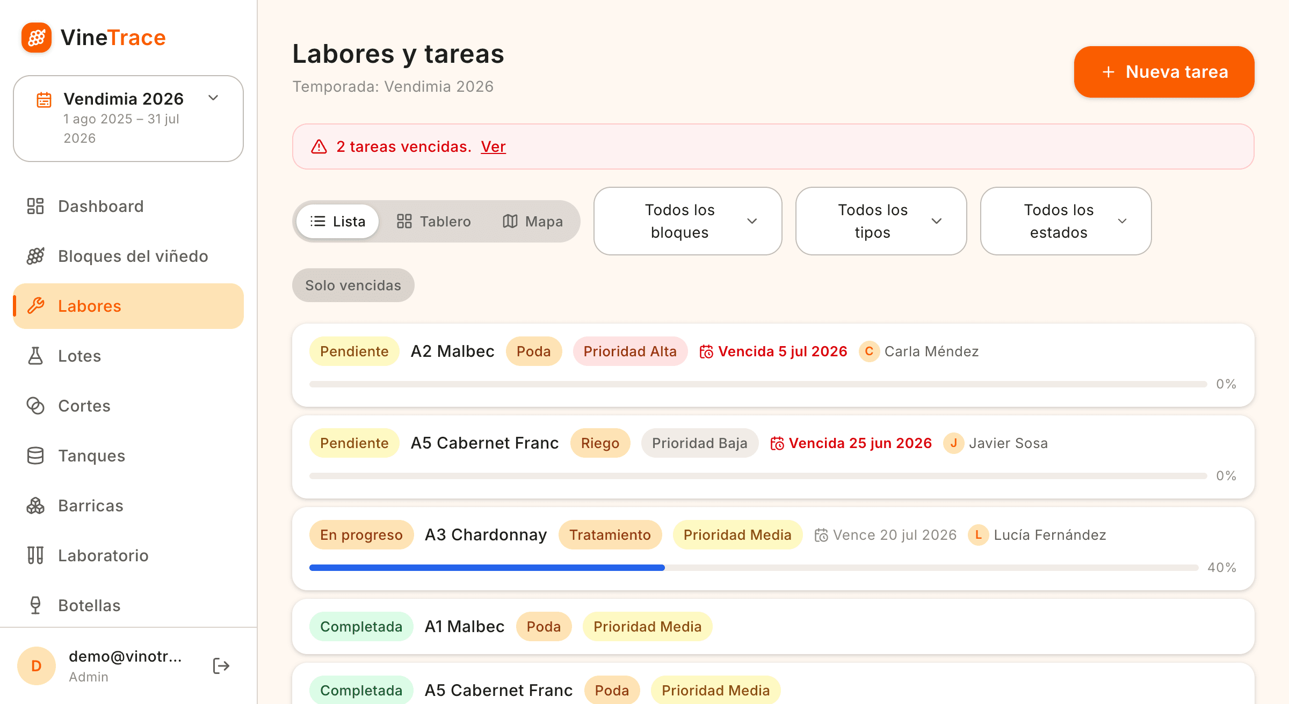Click the overdue calendar icon on A2 Malbec
Image resolution: width=1289 pixels, height=704 pixels.
click(x=706, y=351)
